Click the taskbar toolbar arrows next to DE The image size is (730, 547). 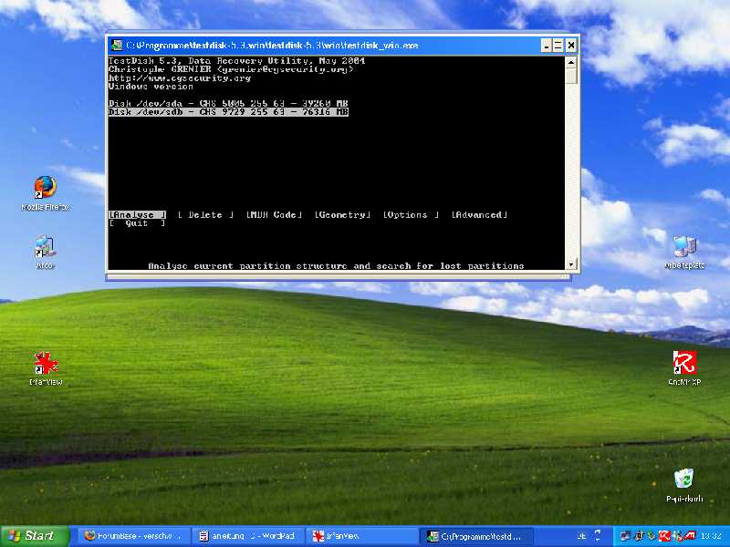(598, 536)
